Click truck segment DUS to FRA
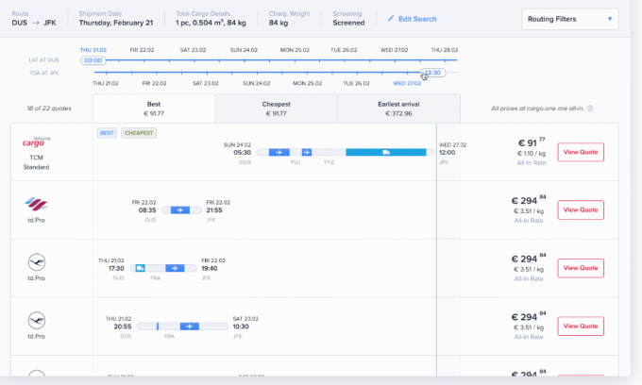 141,268
